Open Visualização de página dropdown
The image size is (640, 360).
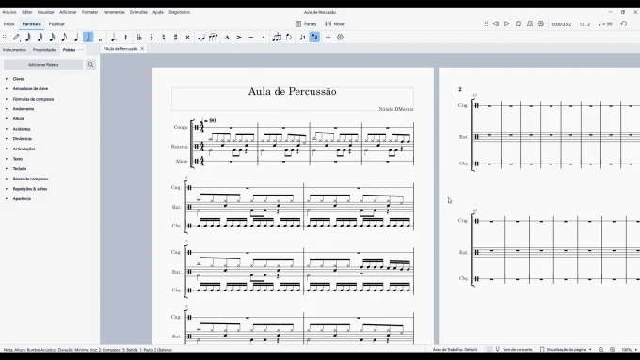566,350
